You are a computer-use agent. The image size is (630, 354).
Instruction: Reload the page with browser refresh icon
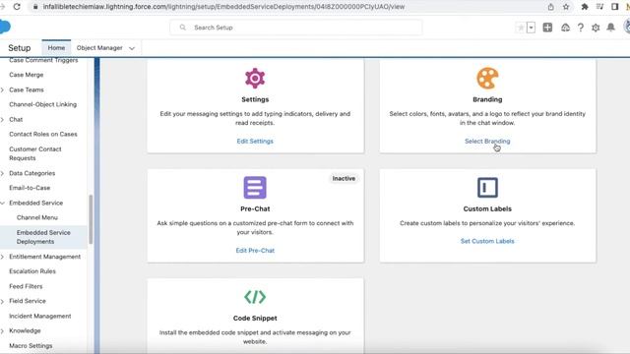[17, 7]
